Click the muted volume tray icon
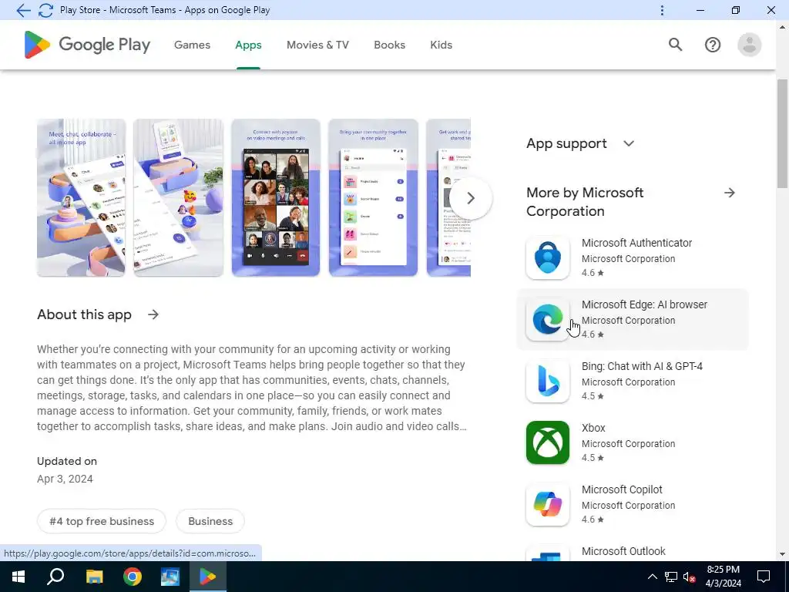 click(x=690, y=577)
